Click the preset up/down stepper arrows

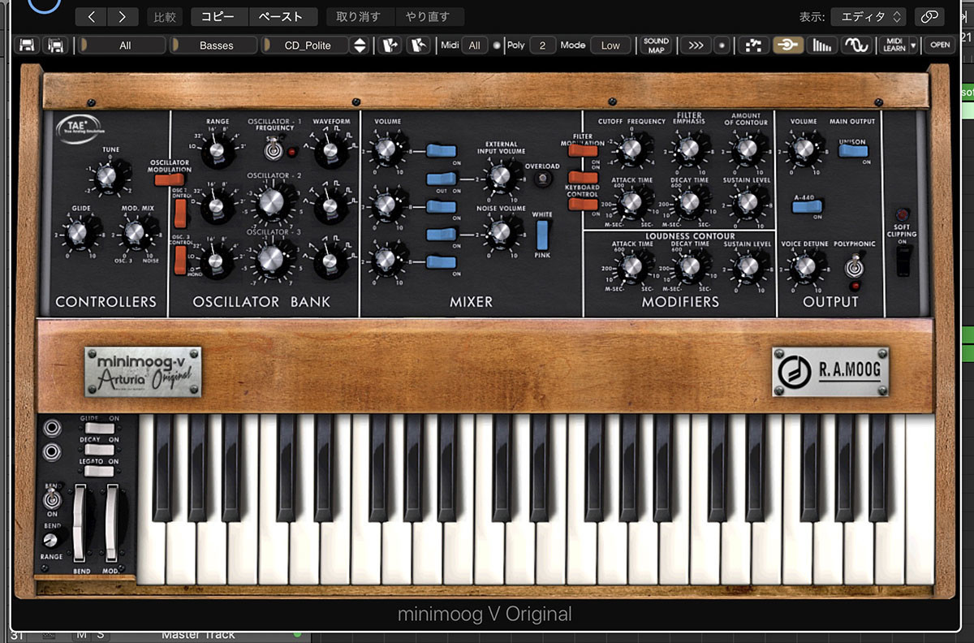(x=360, y=45)
